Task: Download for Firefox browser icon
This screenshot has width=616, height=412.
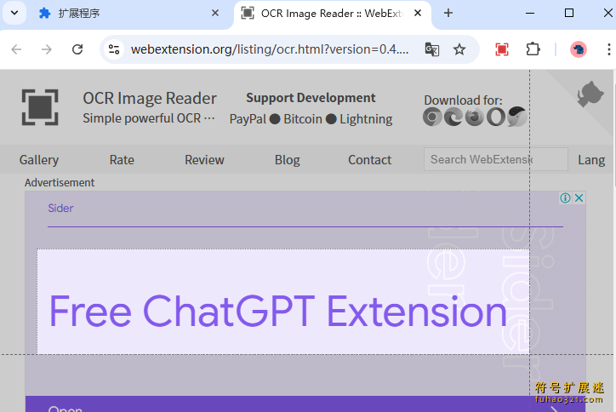Action: click(x=475, y=117)
